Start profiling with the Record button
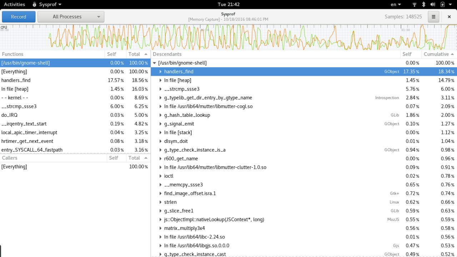457x257 pixels. tap(19, 16)
